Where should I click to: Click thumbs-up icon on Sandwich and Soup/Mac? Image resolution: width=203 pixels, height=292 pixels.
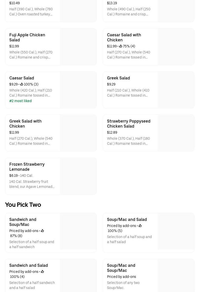tap(42, 231)
